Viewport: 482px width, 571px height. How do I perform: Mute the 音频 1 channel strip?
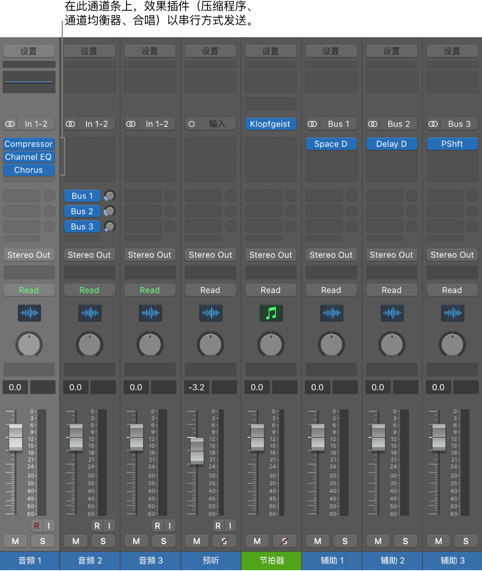click(x=15, y=541)
